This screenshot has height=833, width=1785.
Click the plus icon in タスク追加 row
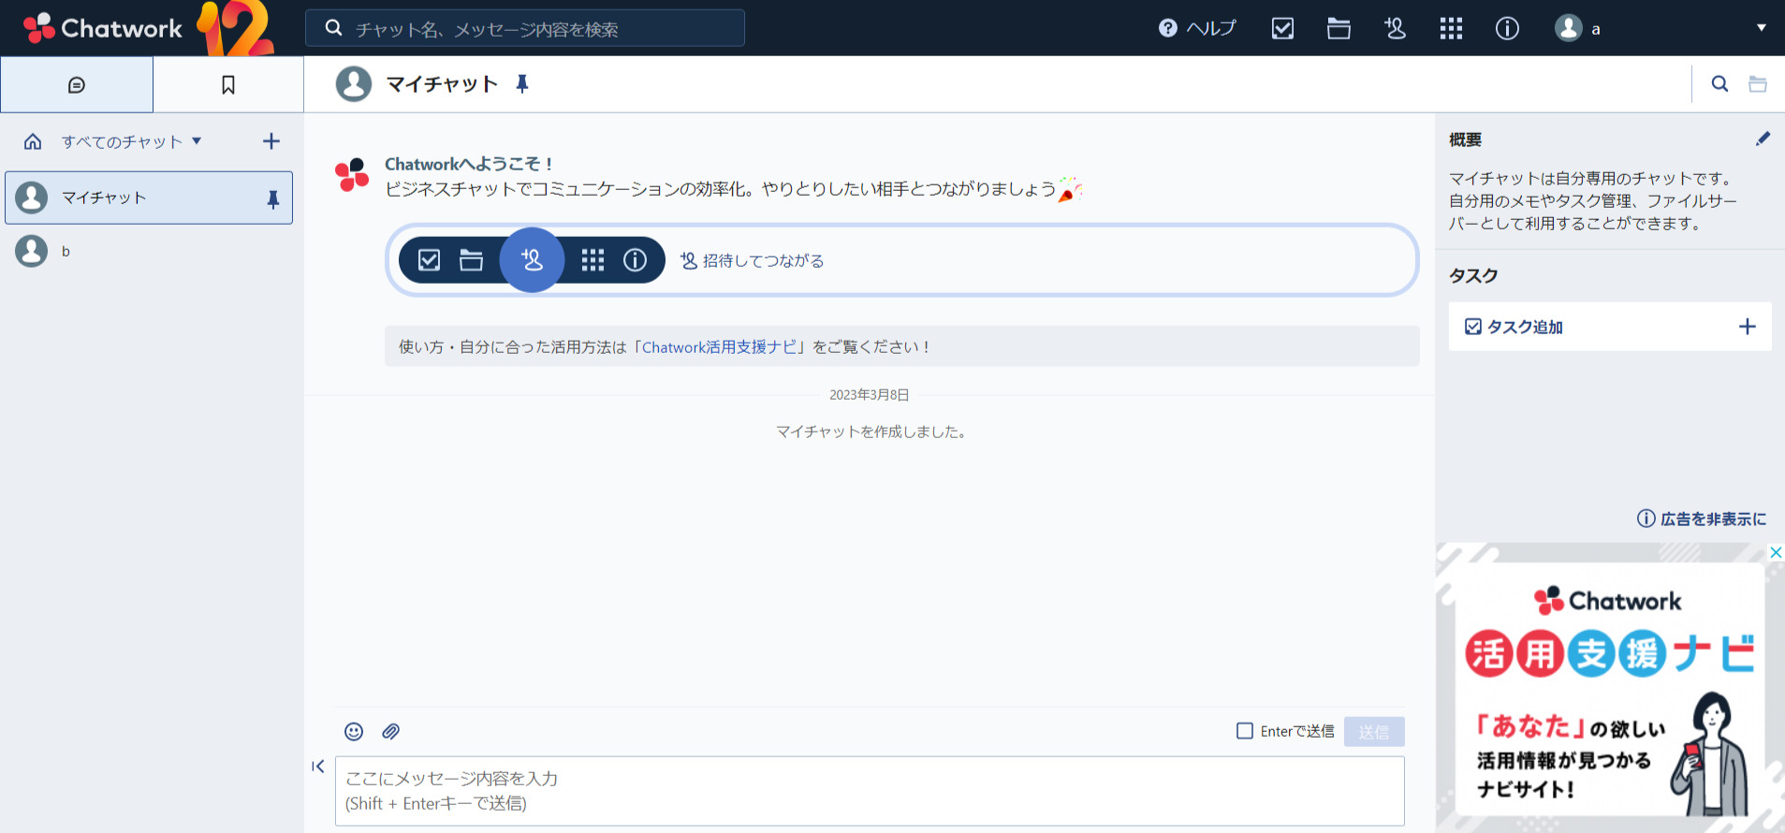pos(1747,327)
